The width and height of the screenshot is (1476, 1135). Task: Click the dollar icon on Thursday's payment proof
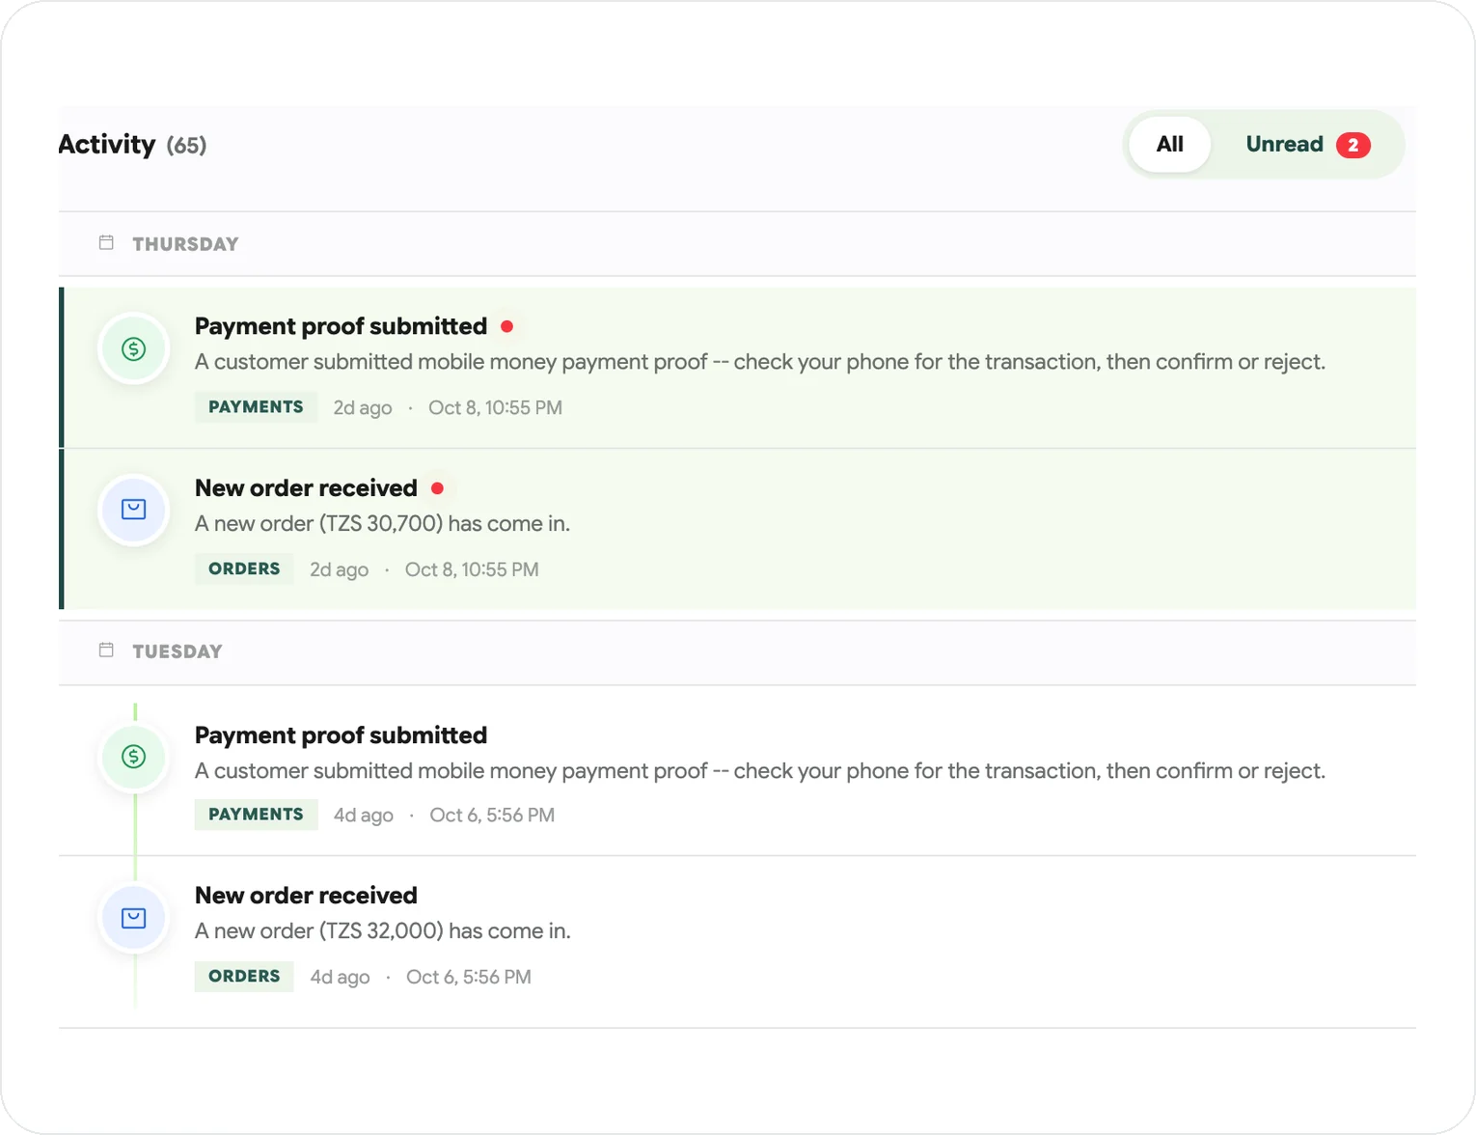click(134, 348)
